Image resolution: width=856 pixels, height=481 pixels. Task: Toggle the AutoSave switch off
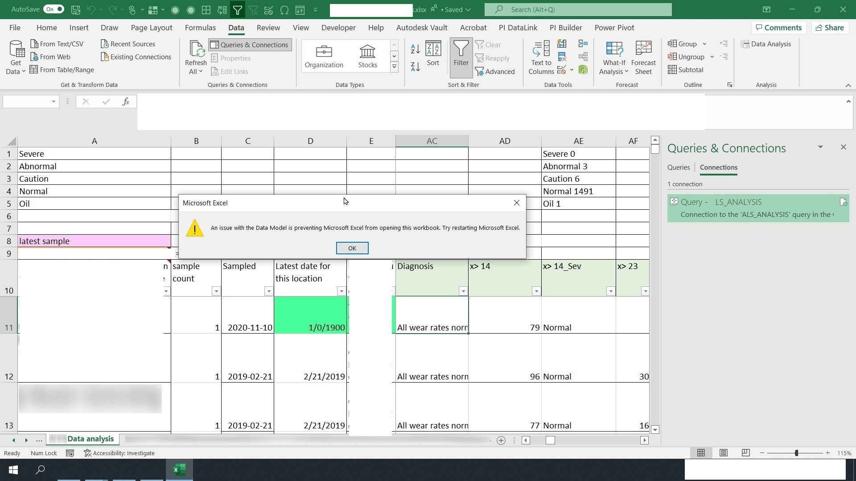tap(54, 9)
